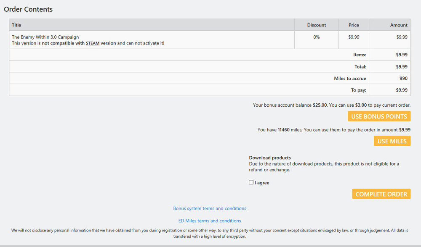This screenshot has height=247, width=421.
Task: Select The Enemy Within 3.0 Campaign title
Action: point(45,37)
